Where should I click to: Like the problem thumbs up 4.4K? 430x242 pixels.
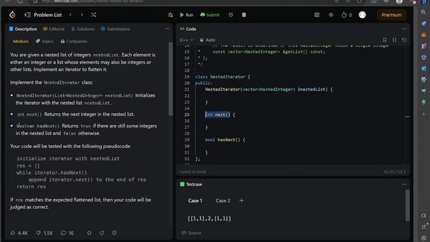(x=19, y=233)
